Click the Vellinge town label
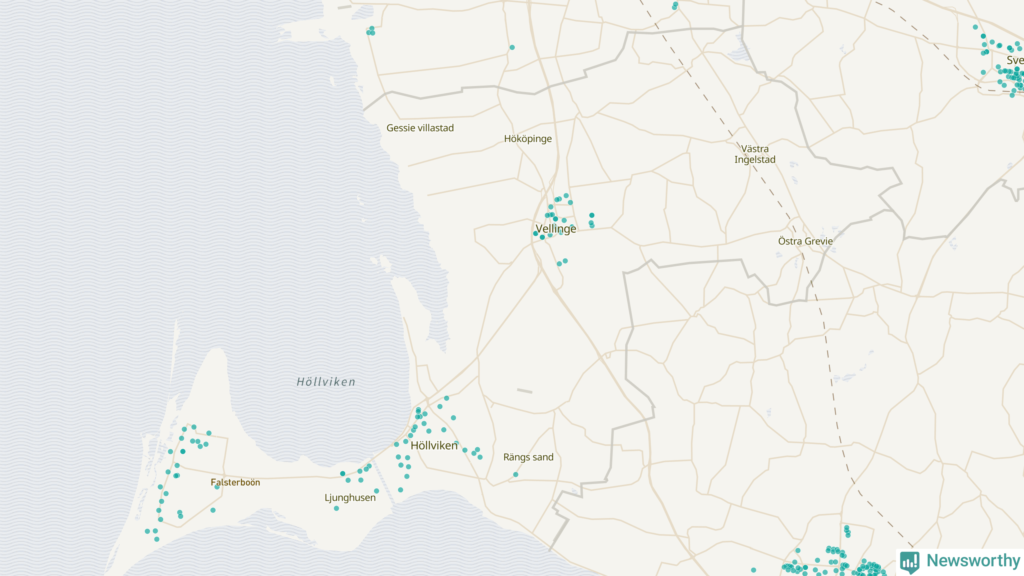Viewport: 1024px width, 576px height. coord(556,229)
